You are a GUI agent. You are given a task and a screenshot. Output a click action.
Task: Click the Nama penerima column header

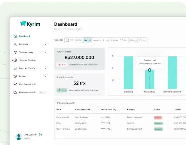(82, 109)
